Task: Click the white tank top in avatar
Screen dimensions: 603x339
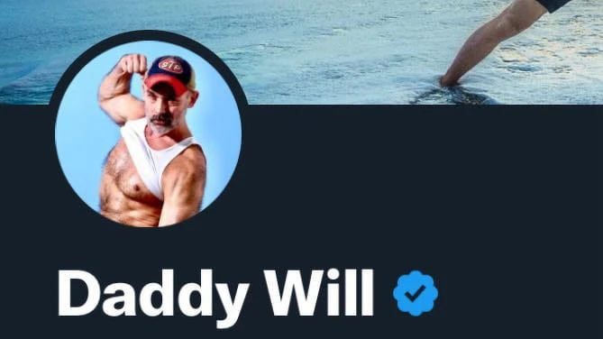Action: tap(154, 154)
